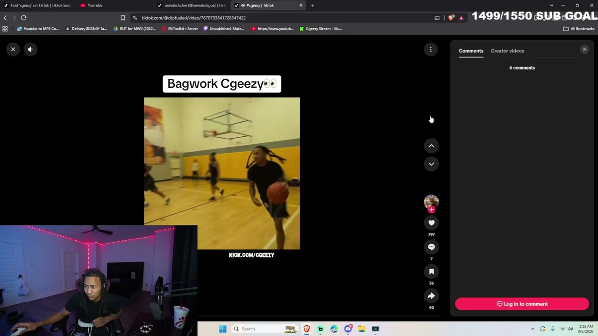Open comments via the speech bubble icon

431,247
